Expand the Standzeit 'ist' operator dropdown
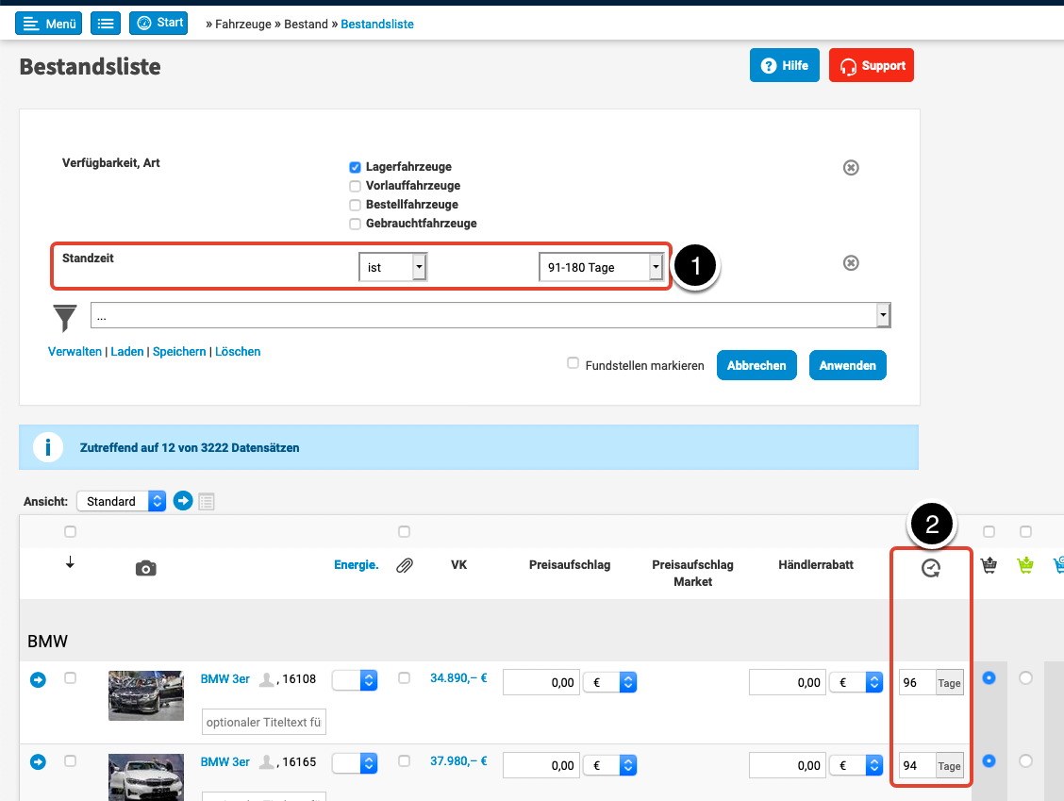This screenshot has width=1064, height=801. [x=392, y=267]
